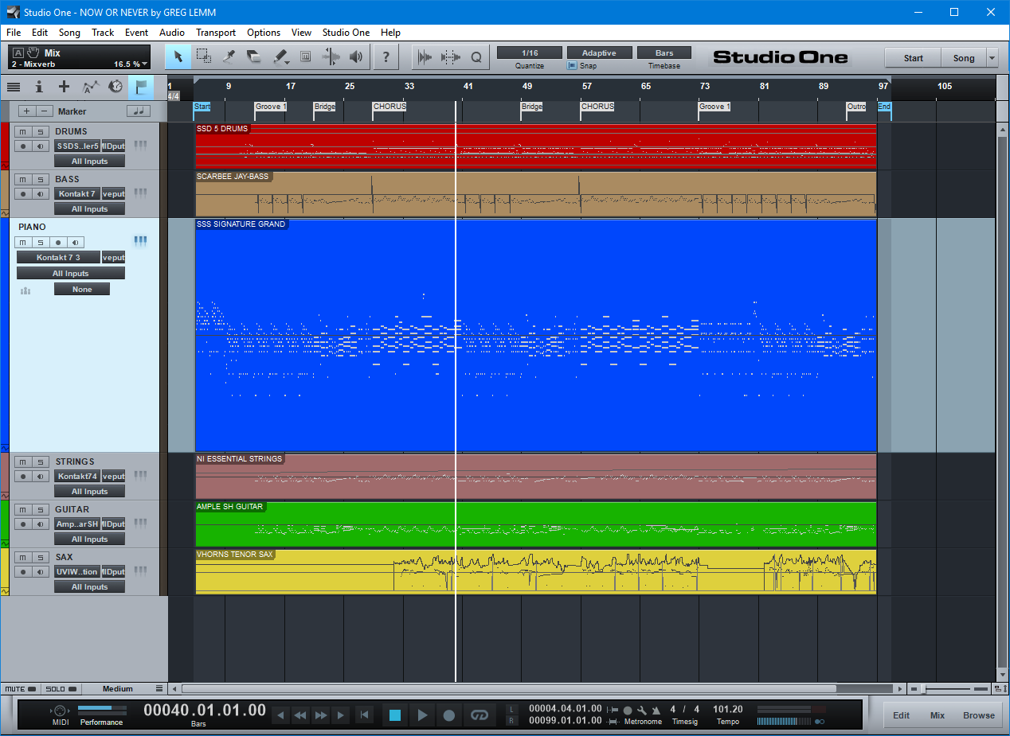Image resolution: width=1010 pixels, height=736 pixels.
Task: Open DRUMS instrument output SSDS selector
Action: (77, 146)
